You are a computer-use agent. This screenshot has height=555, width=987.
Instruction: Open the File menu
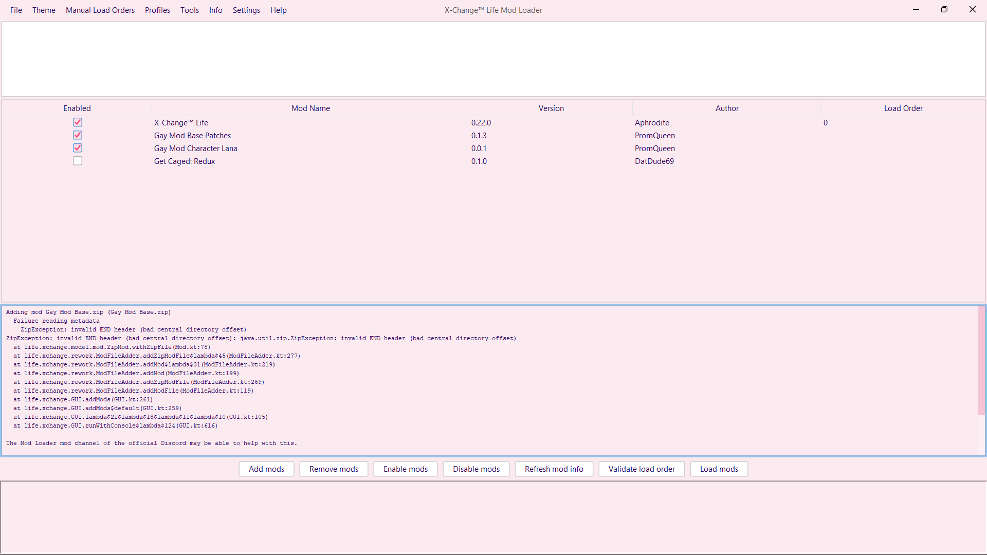pyautogui.click(x=16, y=10)
